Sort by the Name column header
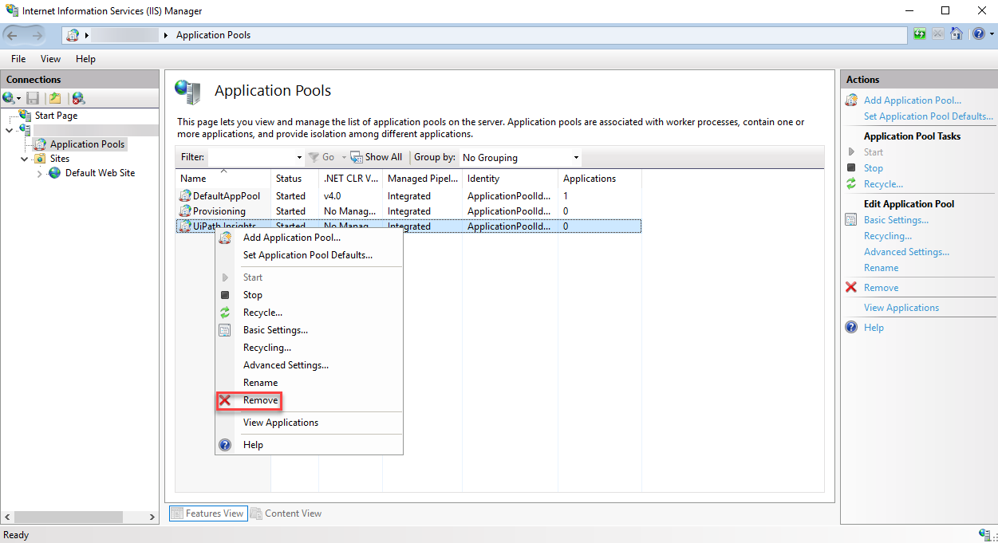Image resolution: width=998 pixels, height=543 pixels. click(x=224, y=179)
